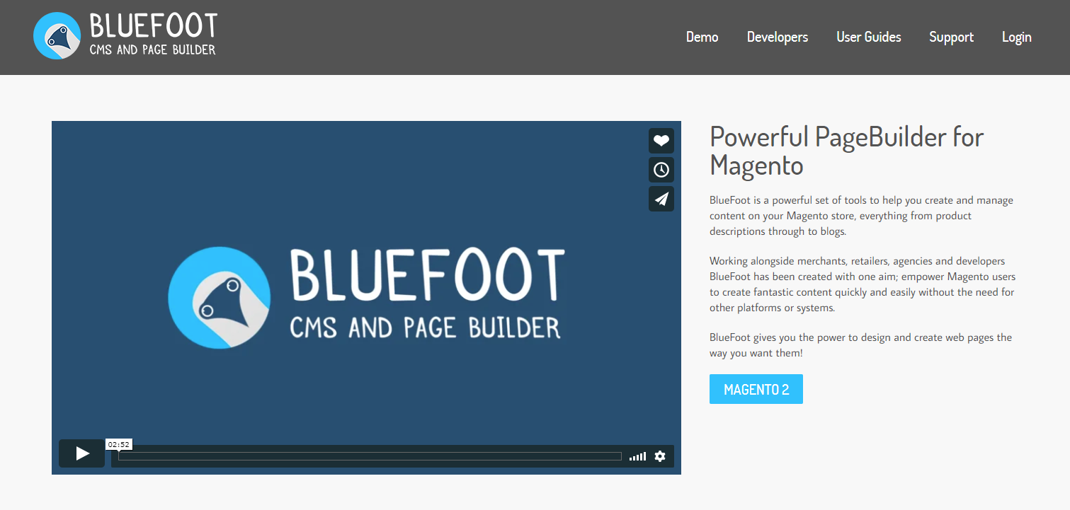Viewport: 1070px width, 510px height.
Task: Like the video with the heart icon
Action: click(661, 141)
